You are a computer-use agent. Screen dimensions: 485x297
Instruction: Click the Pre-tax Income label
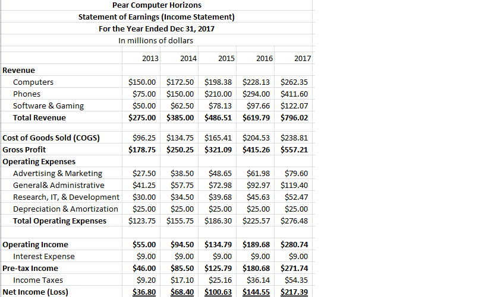(x=30, y=269)
